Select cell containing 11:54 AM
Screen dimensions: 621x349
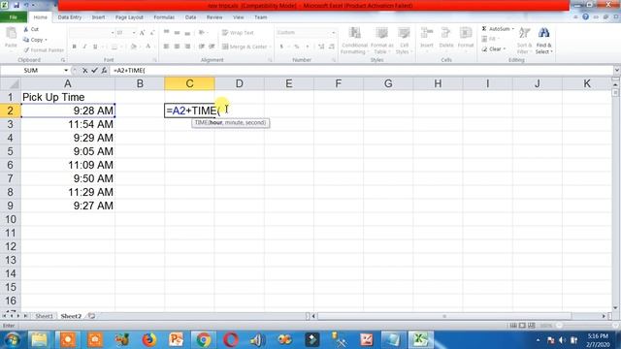[68, 124]
